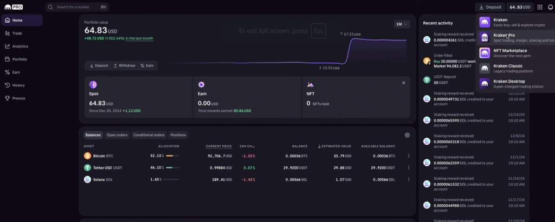Switch to the Conditional orders tab
Viewport: 555px width, 222px height.
pyautogui.click(x=149, y=135)
